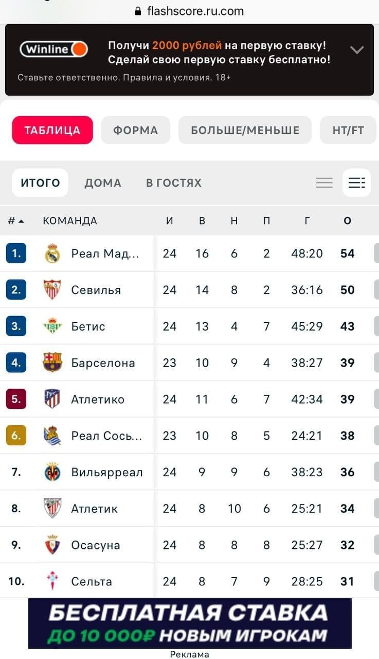
Task: Click the Celta club crest
Action: pos(52,581)
